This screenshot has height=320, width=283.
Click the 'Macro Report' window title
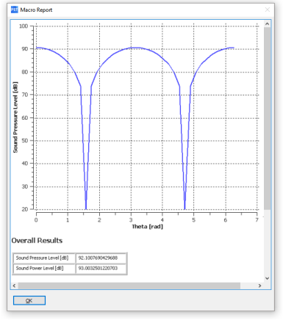pos(36,10)
